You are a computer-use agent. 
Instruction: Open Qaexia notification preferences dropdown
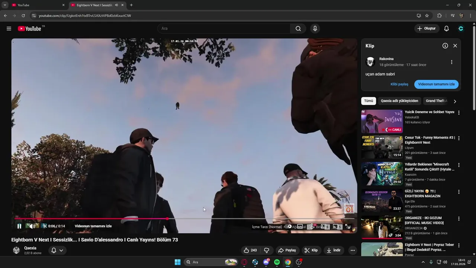point(57,250)
